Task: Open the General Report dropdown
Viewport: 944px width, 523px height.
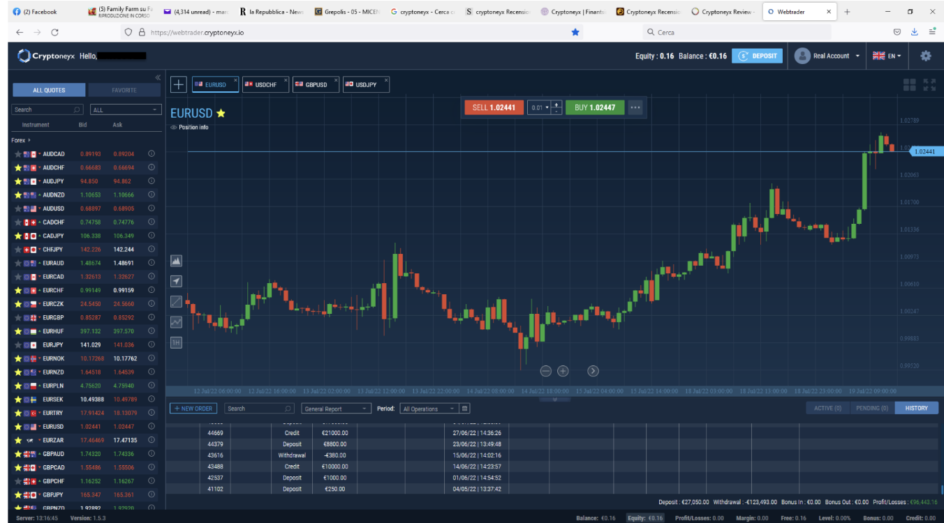Action: tap(336, 409)
